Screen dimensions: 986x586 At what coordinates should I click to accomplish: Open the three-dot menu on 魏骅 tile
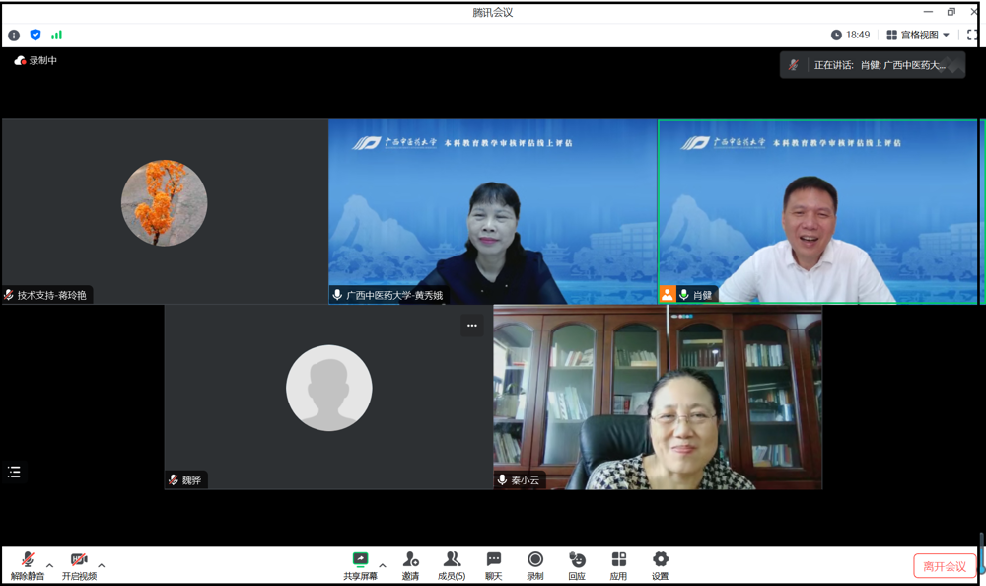tap(472, 326)
